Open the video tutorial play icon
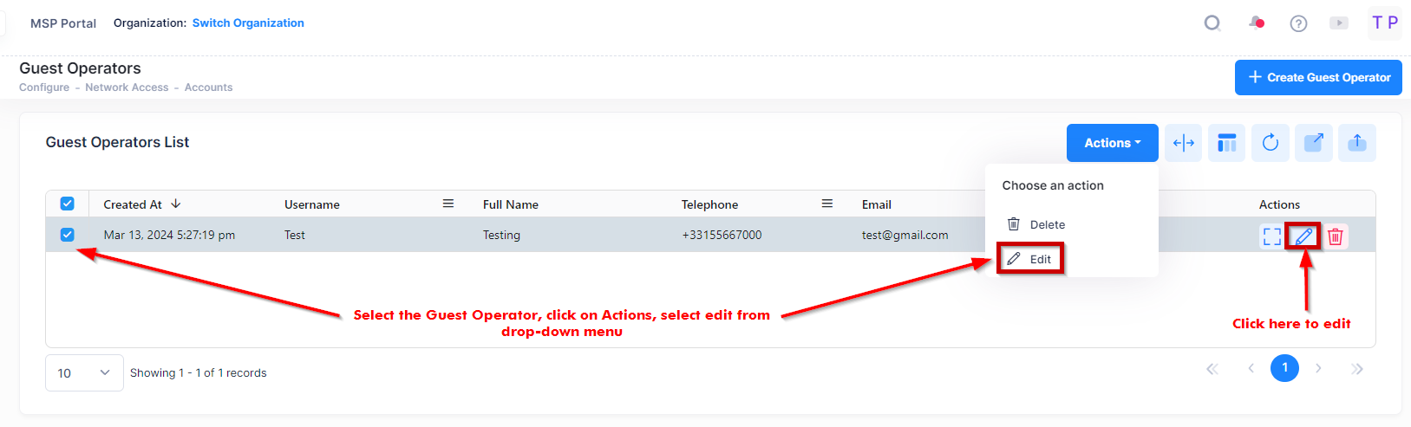 1339,23
